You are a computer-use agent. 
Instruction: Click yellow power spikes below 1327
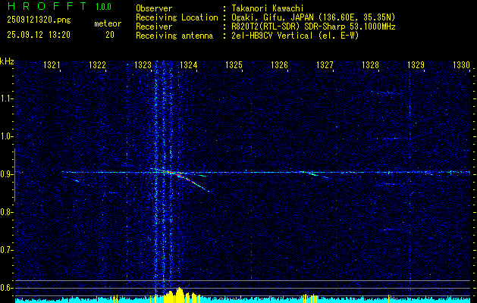click(x=311, y=298)
